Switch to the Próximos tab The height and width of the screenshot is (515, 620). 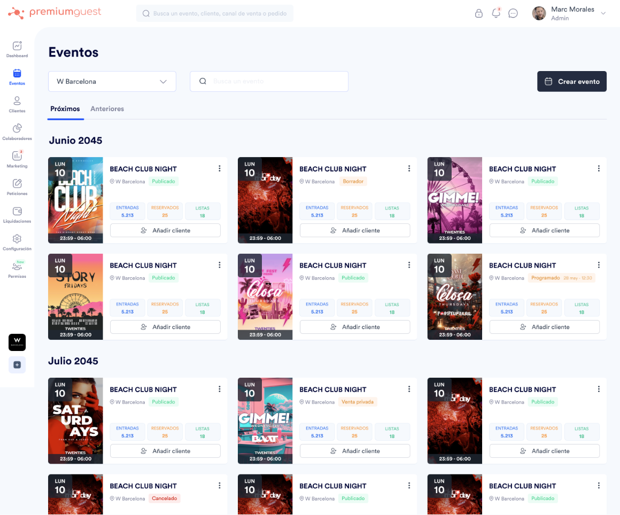click(x=65, y=108)
